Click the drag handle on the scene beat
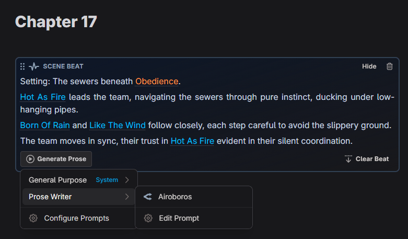The height and width of the screenshot is (239, 408). (x=22, y=66)
